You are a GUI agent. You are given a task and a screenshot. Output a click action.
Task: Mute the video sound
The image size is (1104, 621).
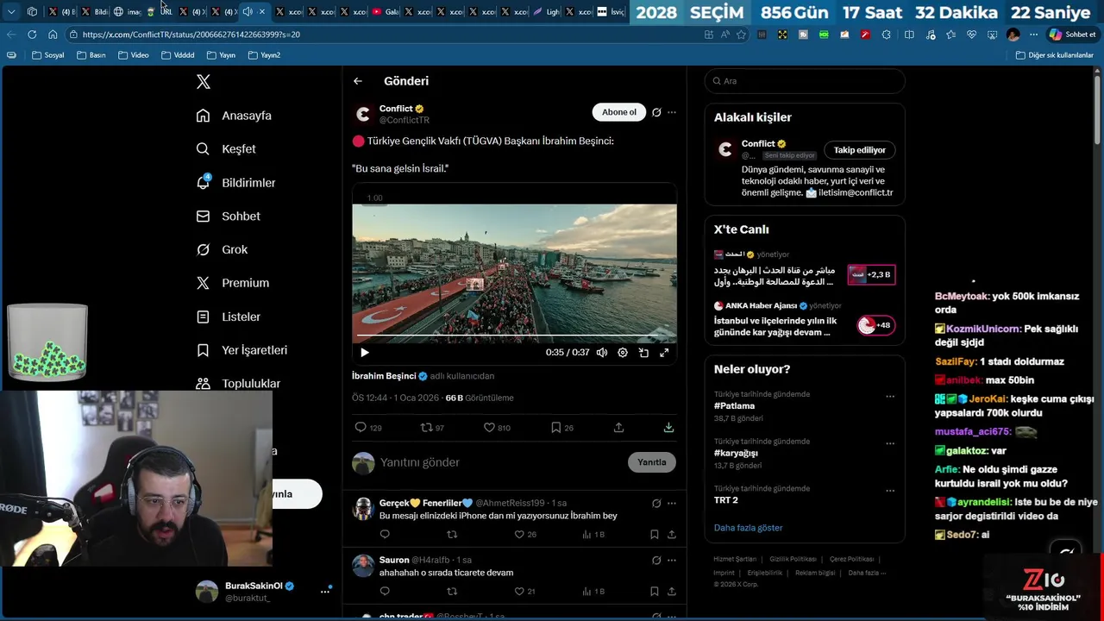click(x=602, y=353)
